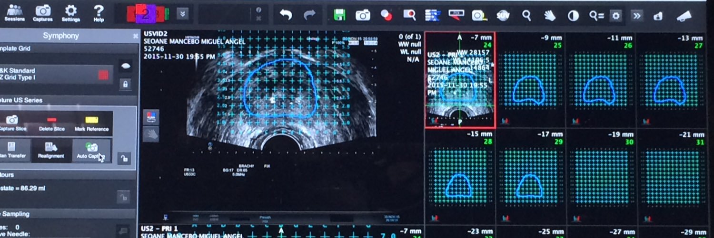Screen dimensions: 714x238
Task: Select the -9 mm slice thumbnail
Action: 530,80
